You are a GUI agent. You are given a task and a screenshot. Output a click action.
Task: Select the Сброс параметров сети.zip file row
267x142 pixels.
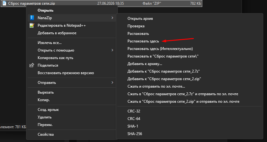pyautogui.click(x=101, y=3)
